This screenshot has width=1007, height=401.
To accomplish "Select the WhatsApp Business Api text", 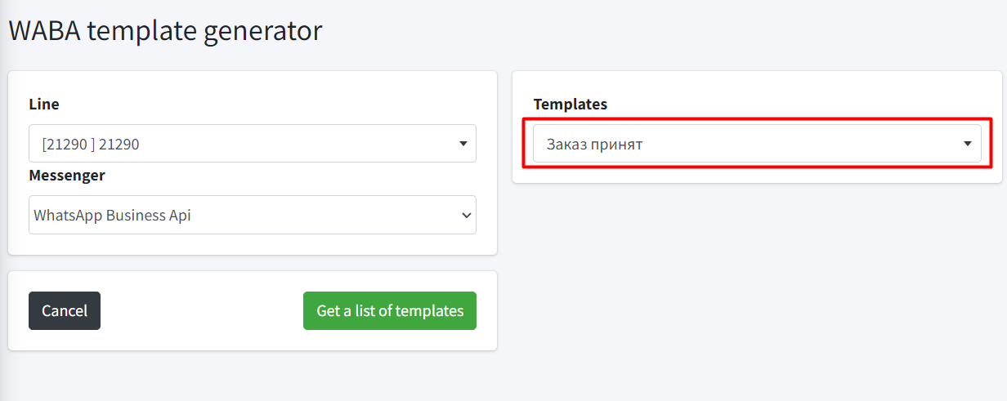I will click(x=113, y=216).
